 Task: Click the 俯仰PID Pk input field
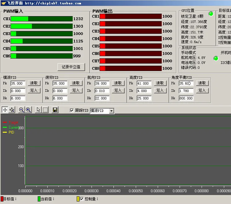(x=60, y=83)
